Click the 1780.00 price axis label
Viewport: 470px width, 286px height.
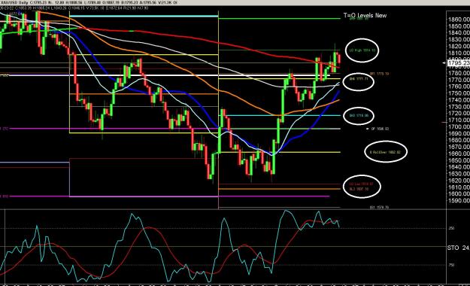[459, 73]
